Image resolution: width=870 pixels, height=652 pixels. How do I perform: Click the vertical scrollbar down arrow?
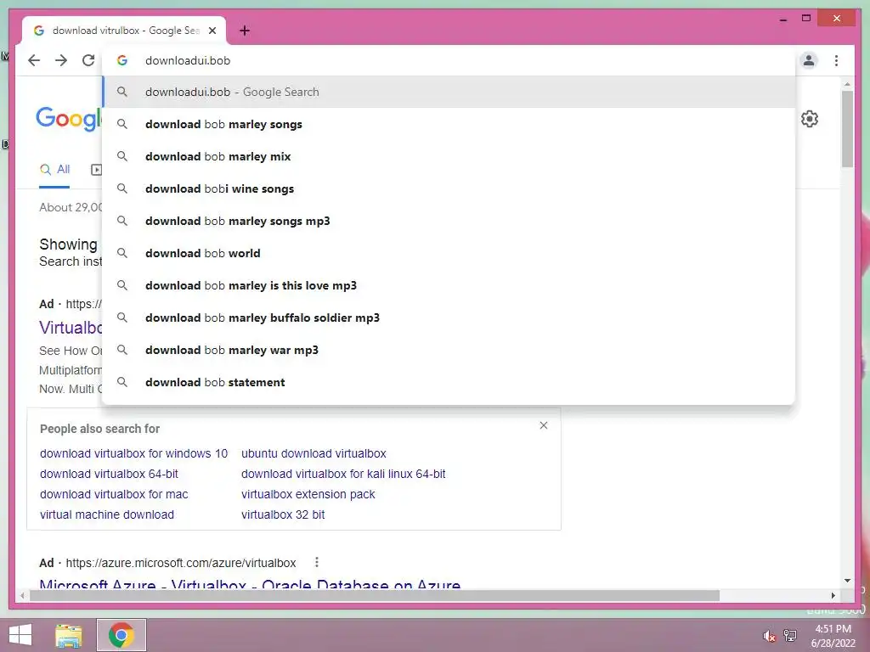(x=847, y=581)
